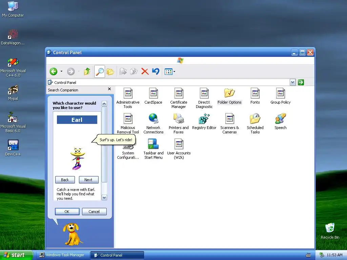Select Microsoft Visual Basic 6.0 shortcut

tap(13, 123)
